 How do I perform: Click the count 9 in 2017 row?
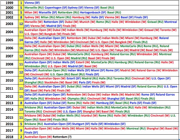(21, 130)
